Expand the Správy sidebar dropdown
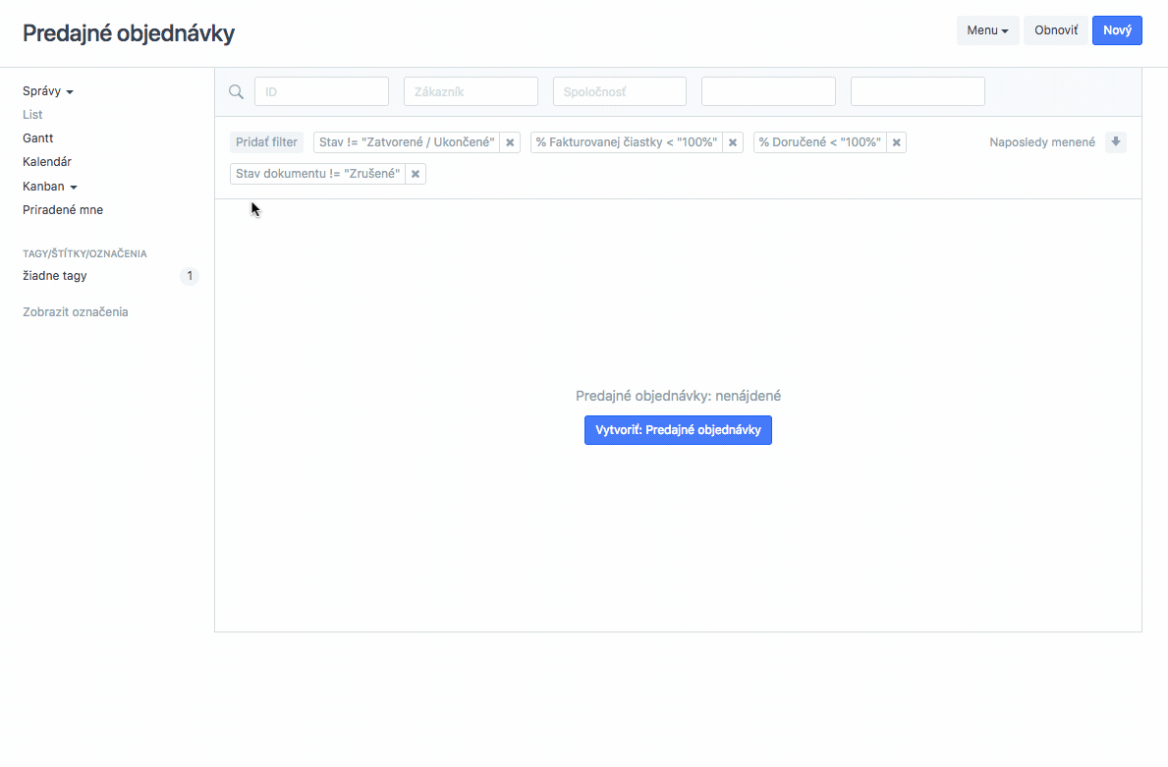 pyautogui.click(x=48, y=91)
